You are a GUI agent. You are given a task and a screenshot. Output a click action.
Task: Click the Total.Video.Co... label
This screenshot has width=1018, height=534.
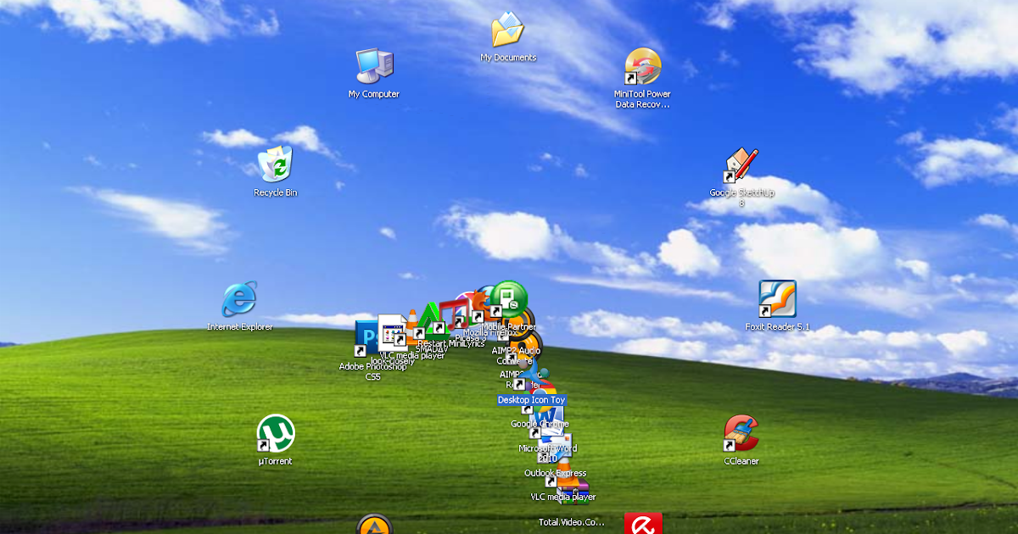[572, 522]
